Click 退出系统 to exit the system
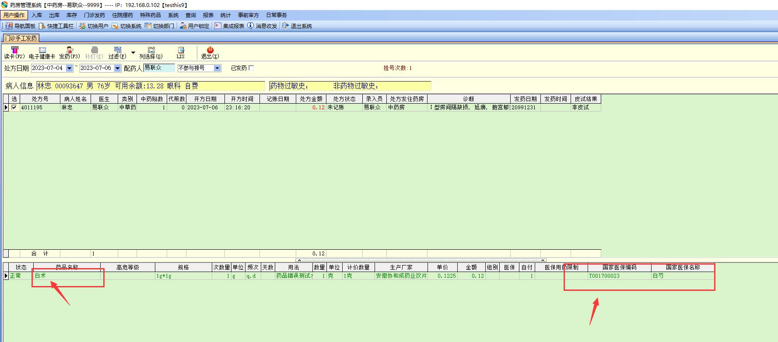 (298, 26)
